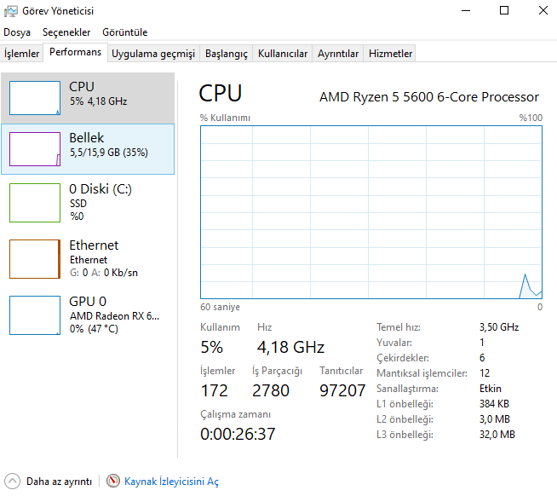This screenshot has height=502, width=557.
Task: Switch to the İşlemler tab
Action: 22,53
